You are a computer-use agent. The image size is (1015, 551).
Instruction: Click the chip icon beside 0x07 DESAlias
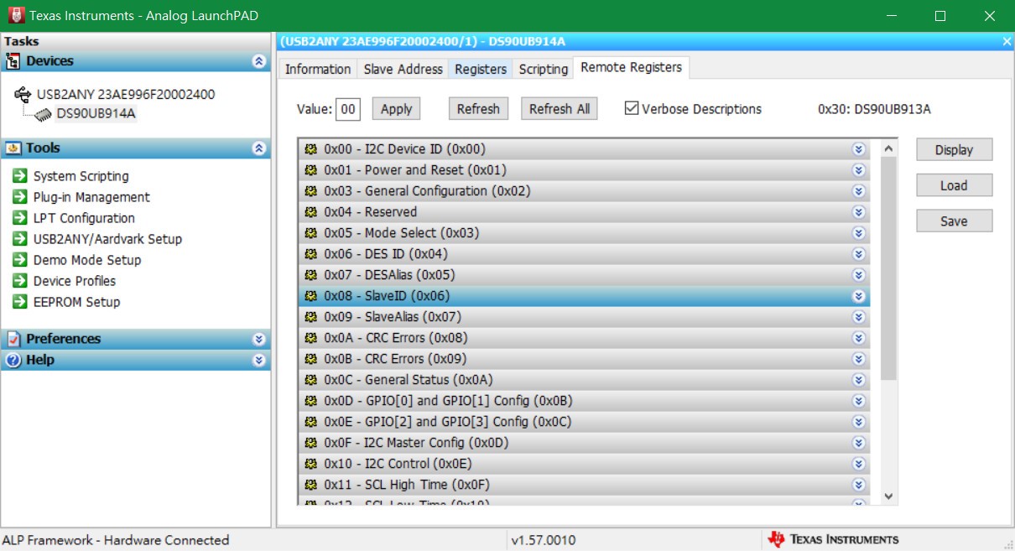click(x=310, y=275)
